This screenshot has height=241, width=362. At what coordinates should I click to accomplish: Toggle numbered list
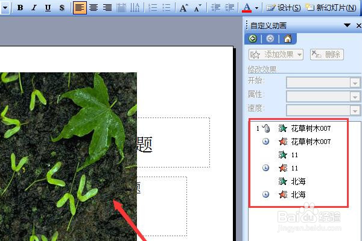[153, 8]
